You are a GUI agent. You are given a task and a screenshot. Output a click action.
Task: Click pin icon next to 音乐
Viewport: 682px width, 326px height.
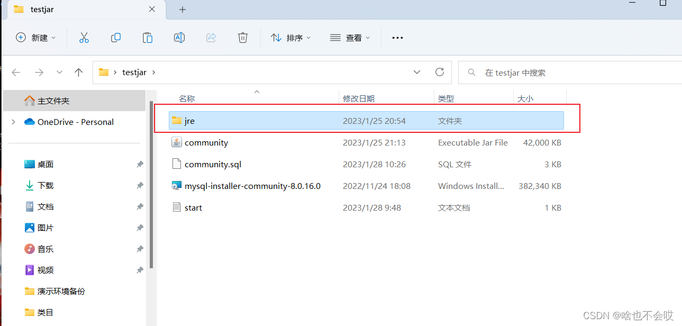140,249
